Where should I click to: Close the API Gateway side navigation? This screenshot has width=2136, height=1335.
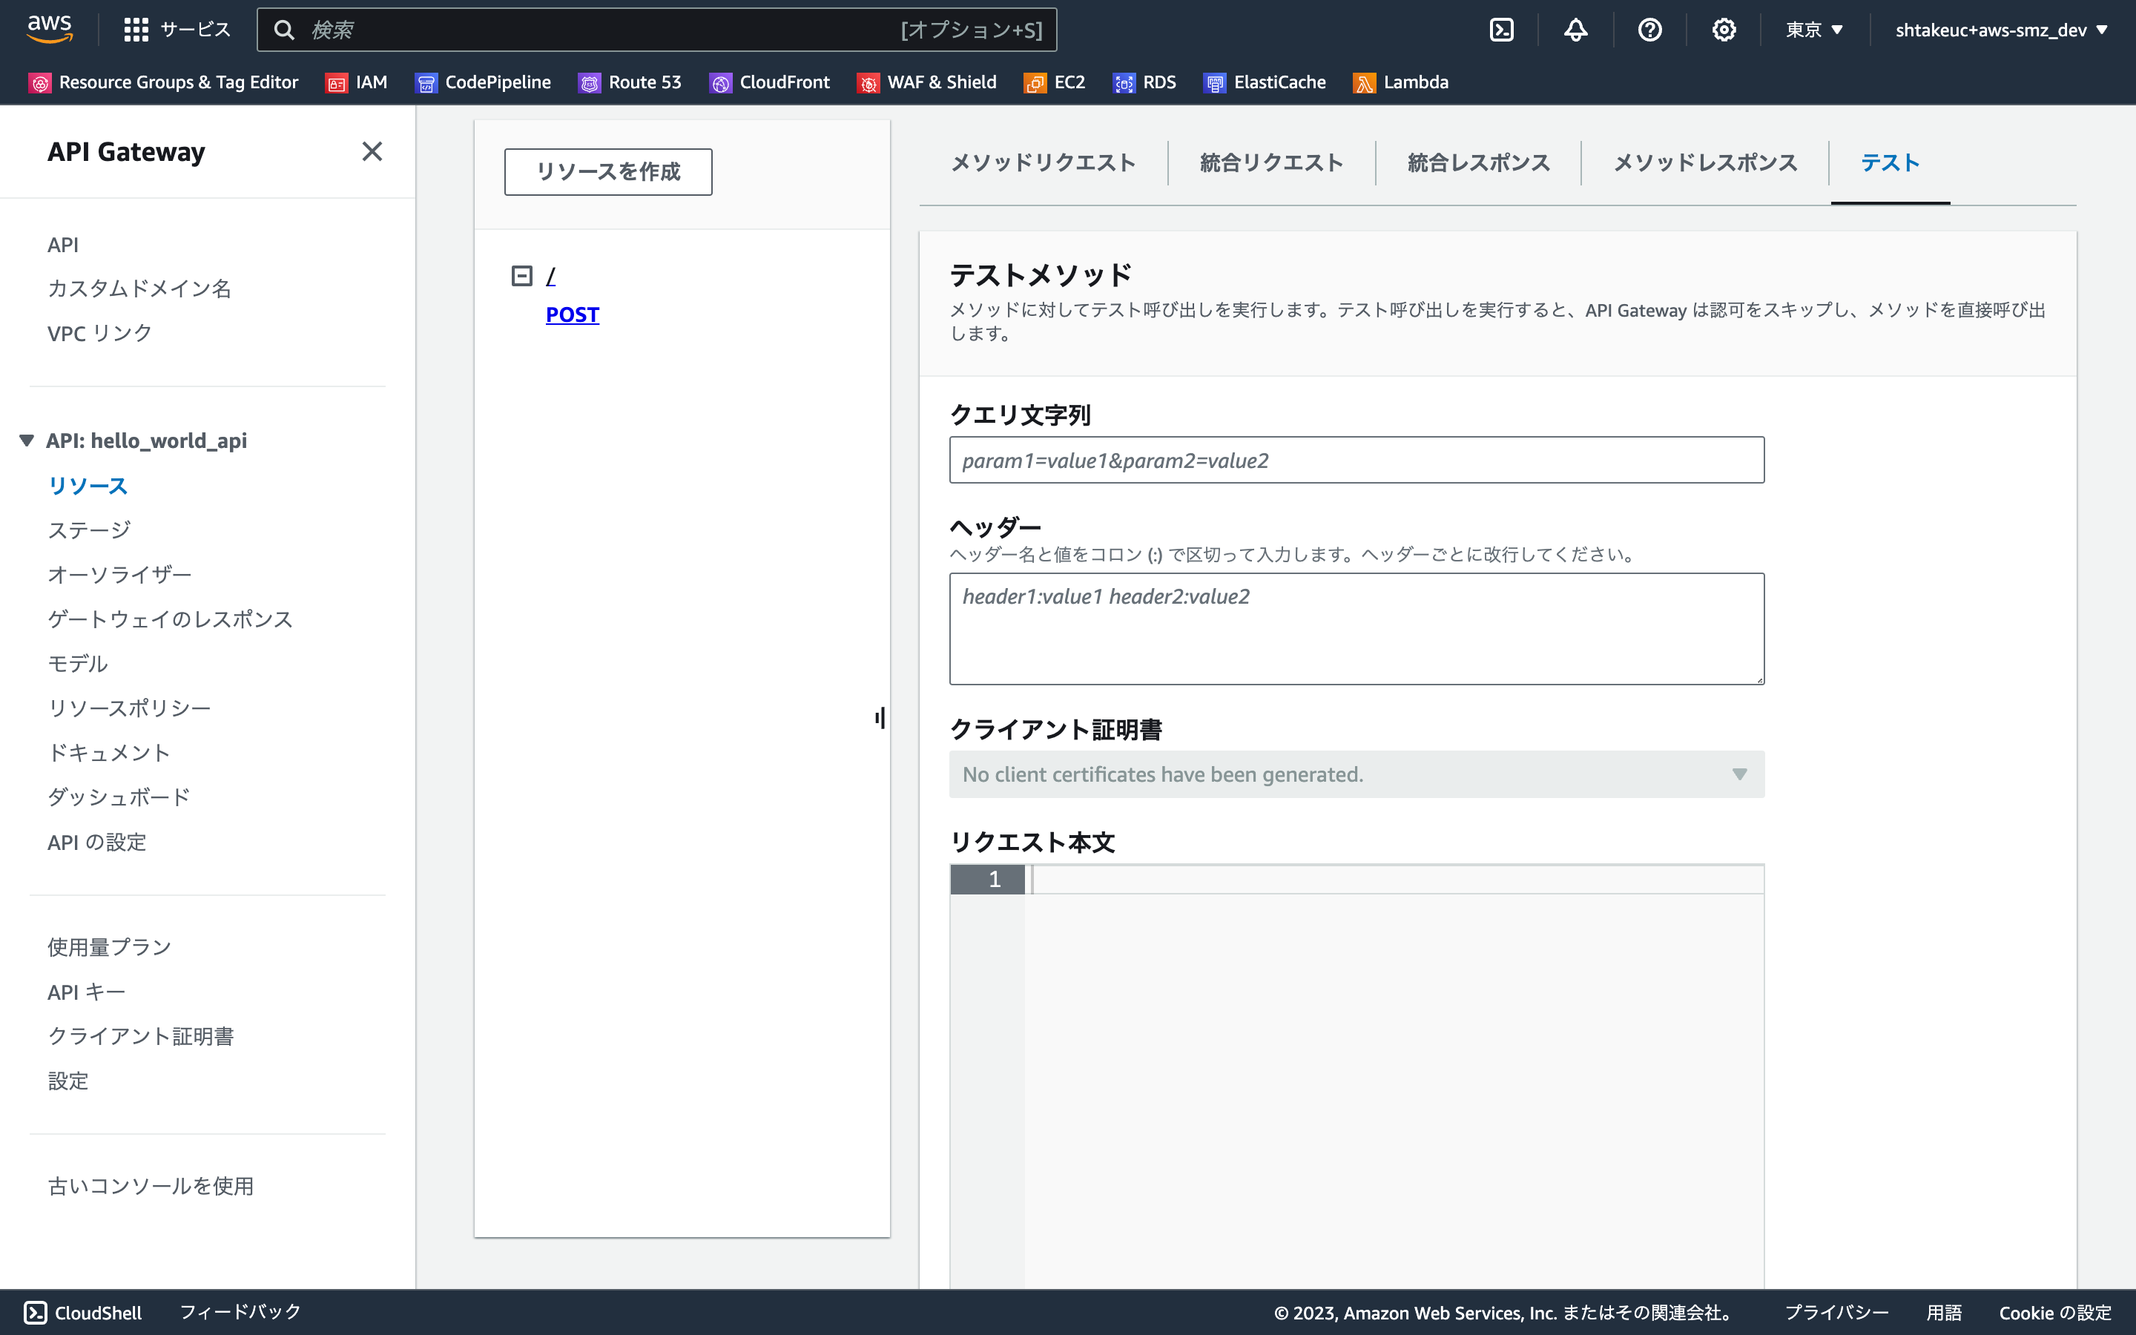(372, 151)
